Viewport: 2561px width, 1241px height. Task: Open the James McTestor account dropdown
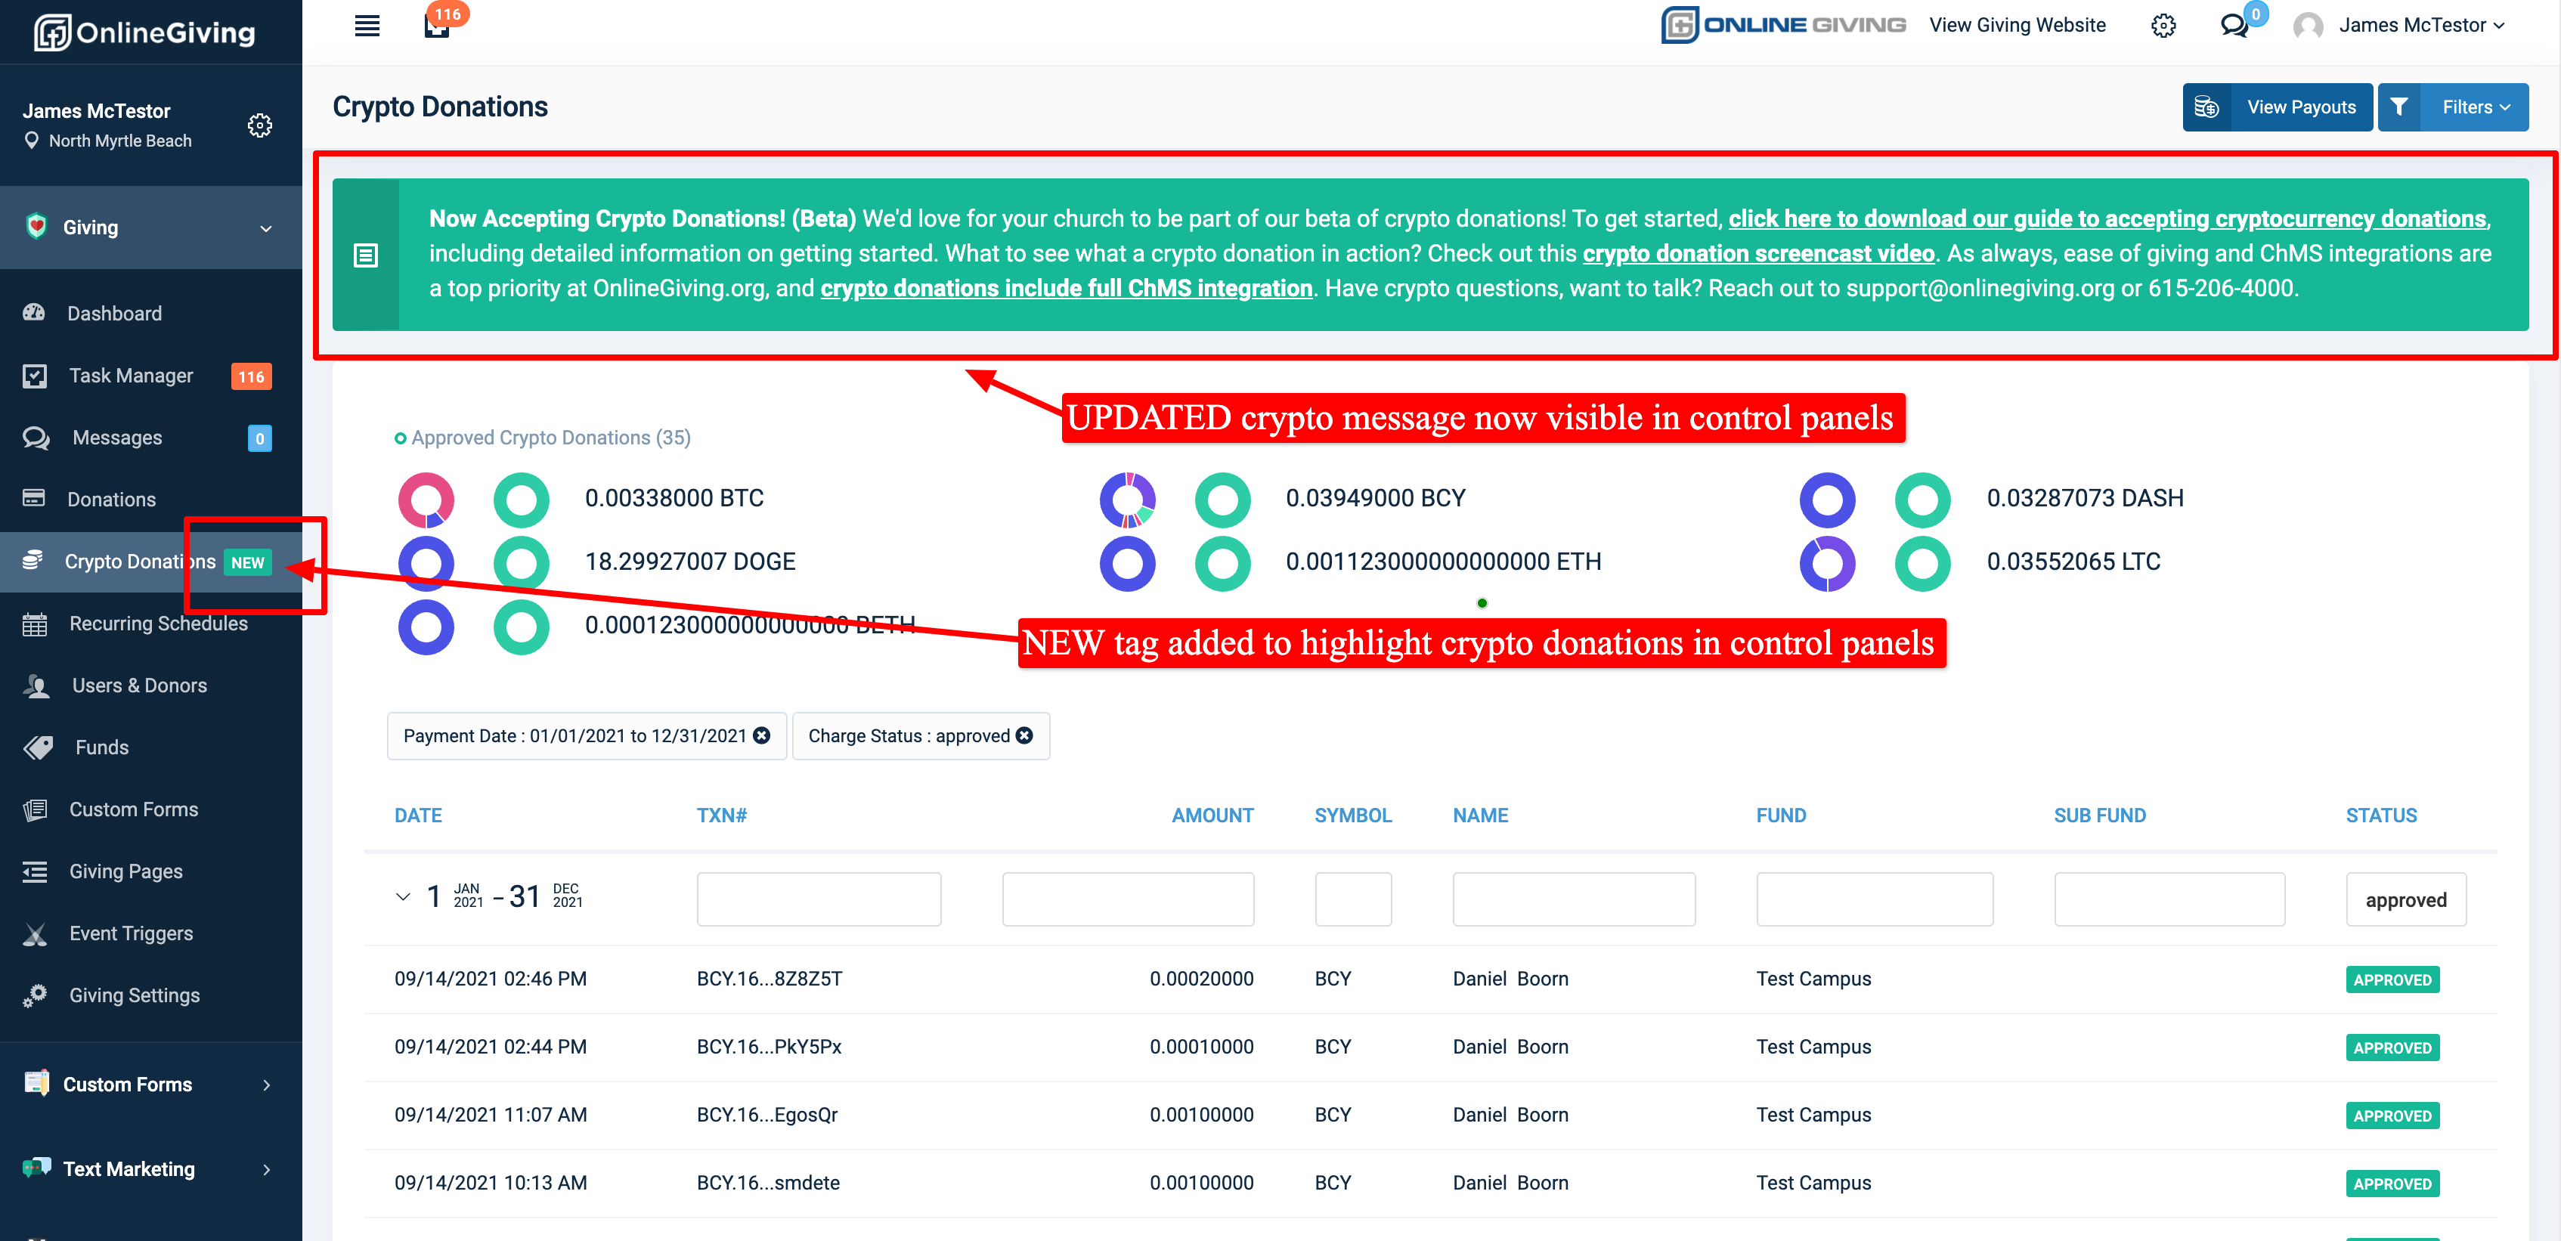(2421, 26)
